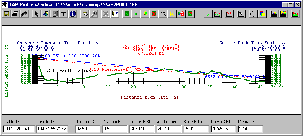Click the floppy disk save icon
The height and width of the screenshot is (136, 303).
point(6,14)
